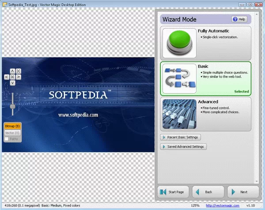265x210 pixels.
Task: Expand Saved Advanced Settings
Action: (x=183, y=146)
